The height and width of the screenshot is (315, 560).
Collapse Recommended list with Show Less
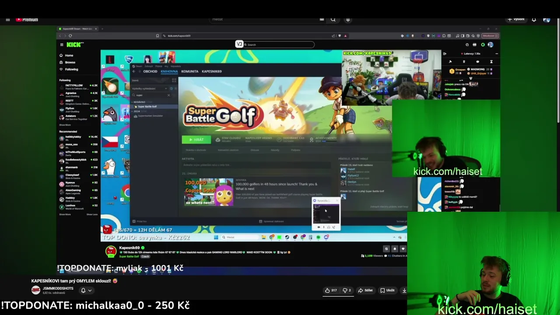point(92,214)
